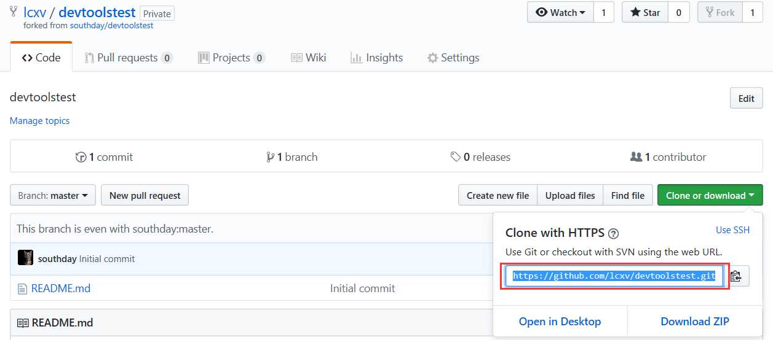Choose Open in Desktop
Viewport: 773px width, 340px height.
(x=560, y=322)
